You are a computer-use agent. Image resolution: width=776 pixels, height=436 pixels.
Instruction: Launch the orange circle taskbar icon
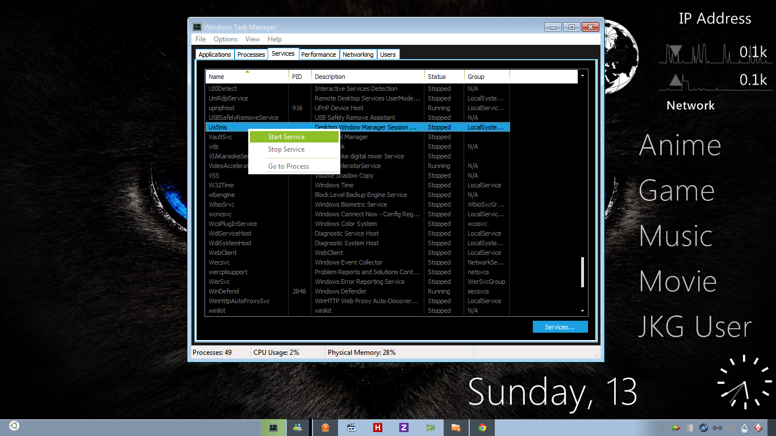click(x=326, y=428)
